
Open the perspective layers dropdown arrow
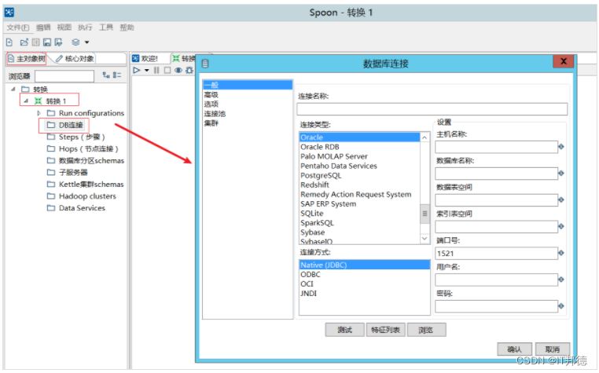86,42
